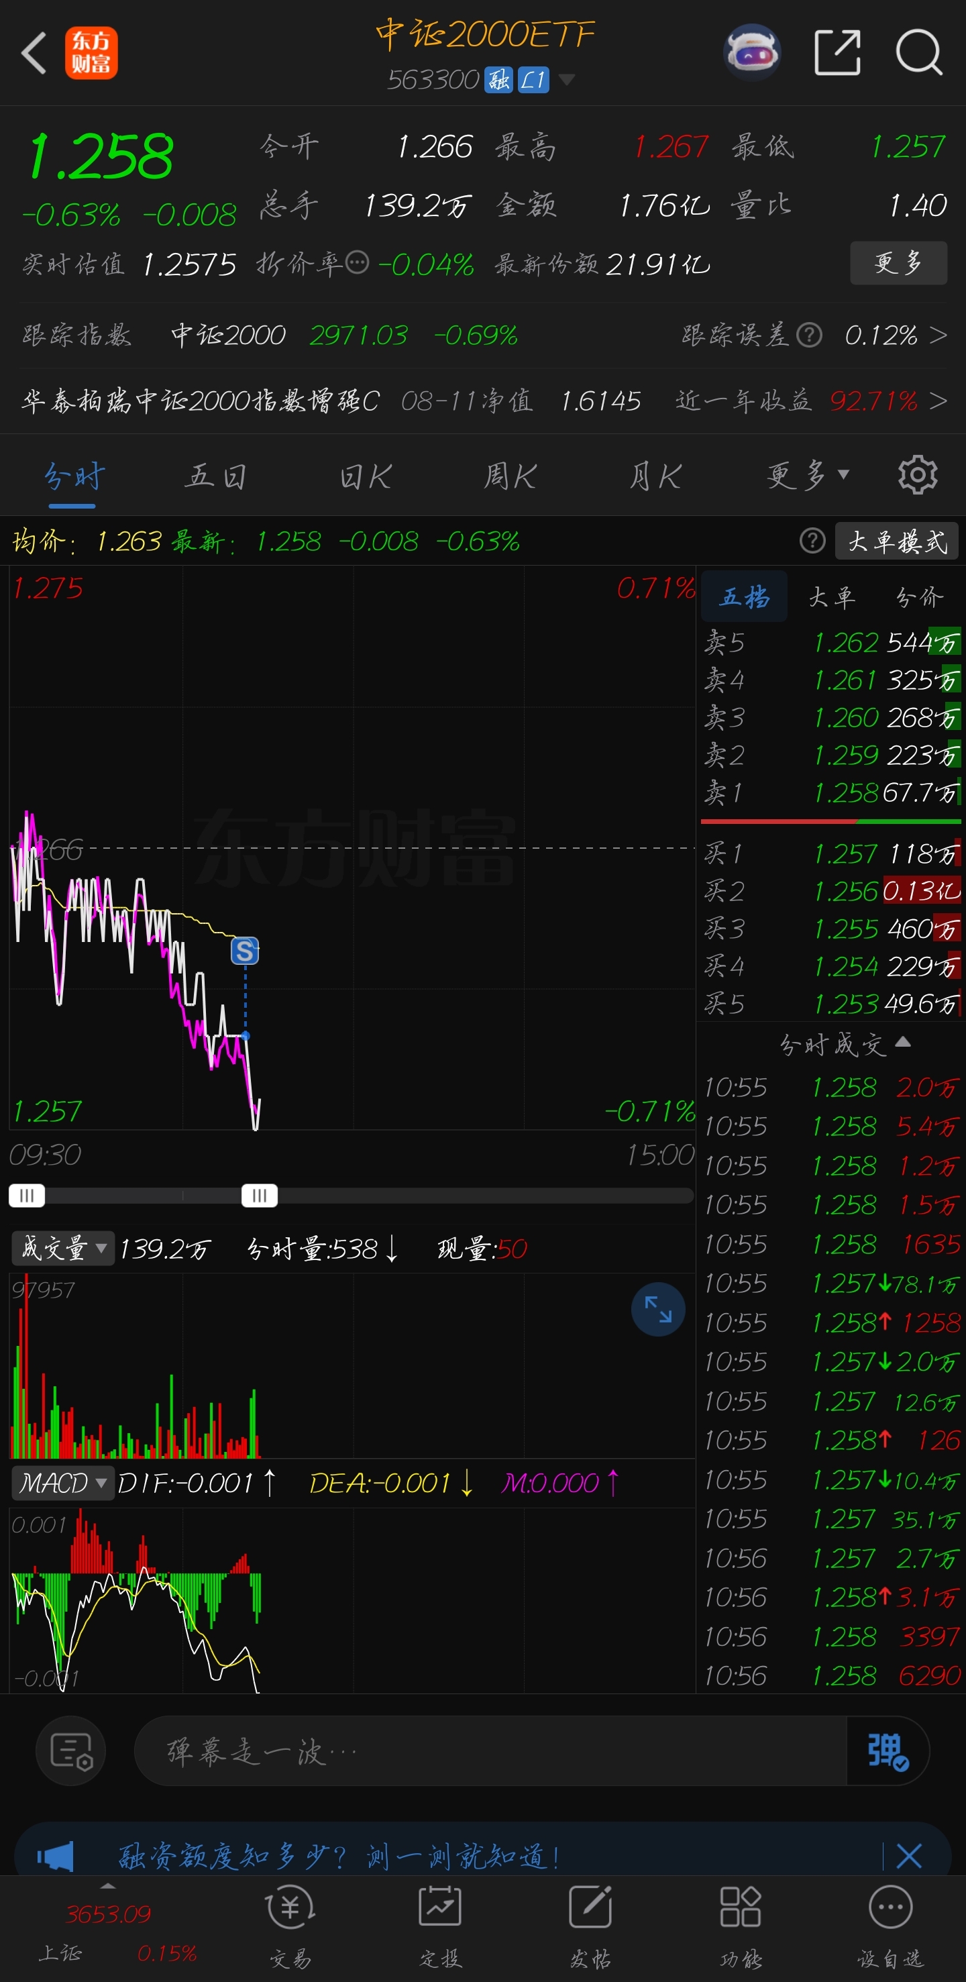
Task: Select 买5 1.253 order row
Action: point(831,1003)
